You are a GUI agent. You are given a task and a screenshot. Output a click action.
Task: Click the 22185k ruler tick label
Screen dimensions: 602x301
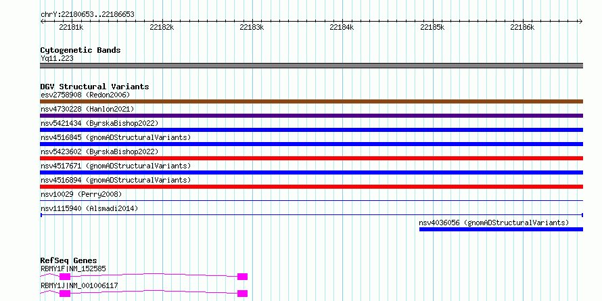[x=432, y=27]
